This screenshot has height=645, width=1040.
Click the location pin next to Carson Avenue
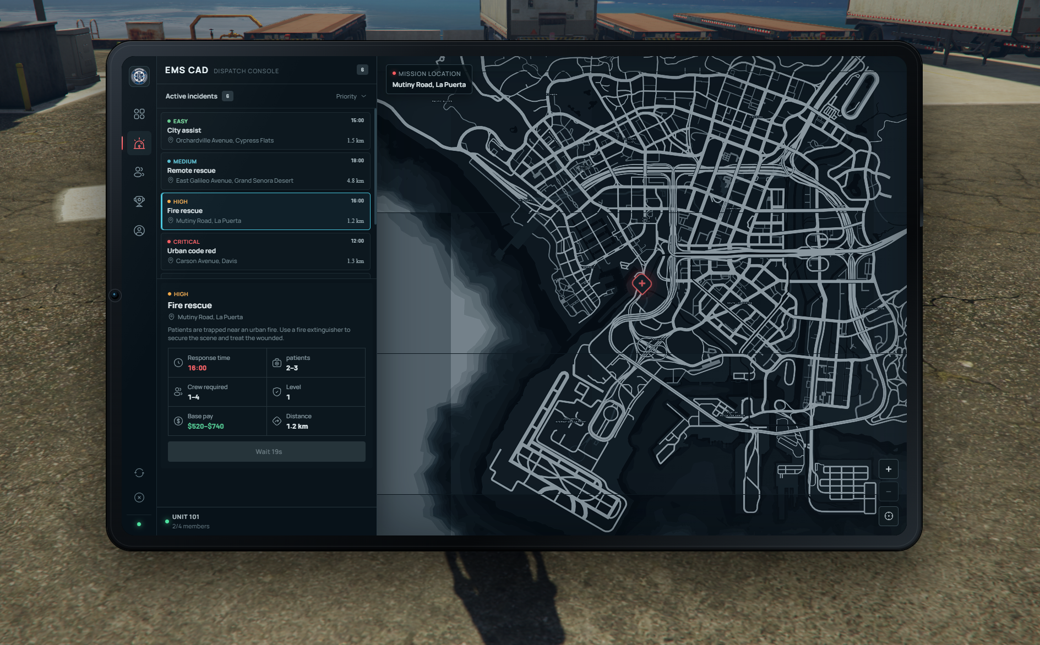tap(171, 261)
